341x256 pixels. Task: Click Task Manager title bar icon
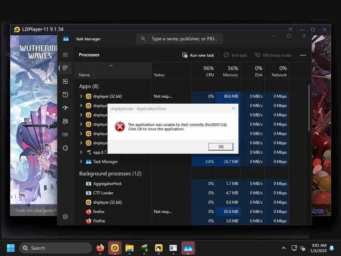pyautogui.click(x=66, y=39)
